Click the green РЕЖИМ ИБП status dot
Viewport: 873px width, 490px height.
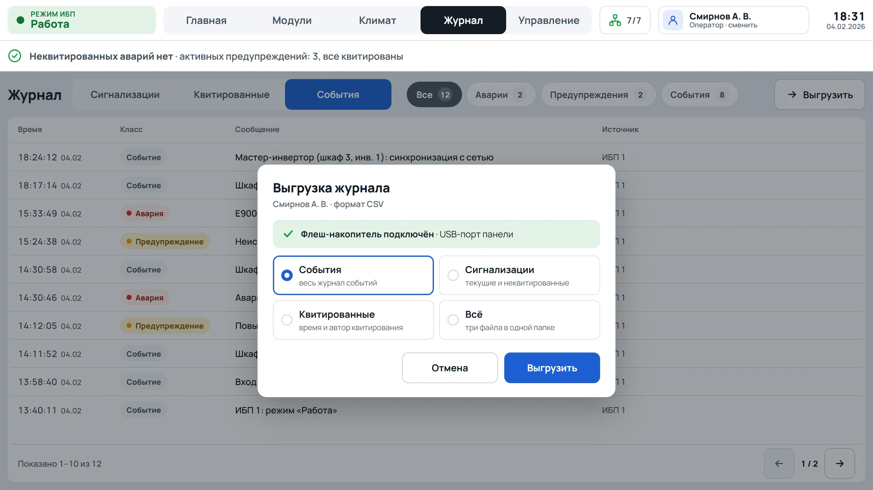20,20
